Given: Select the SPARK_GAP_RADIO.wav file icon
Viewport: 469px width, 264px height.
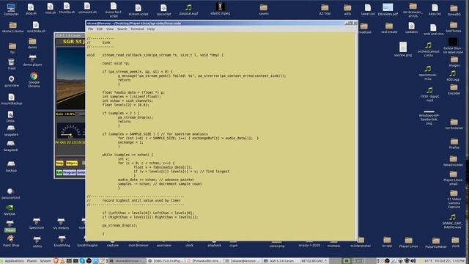Looking at the screenshot, I should click(453, 221).
